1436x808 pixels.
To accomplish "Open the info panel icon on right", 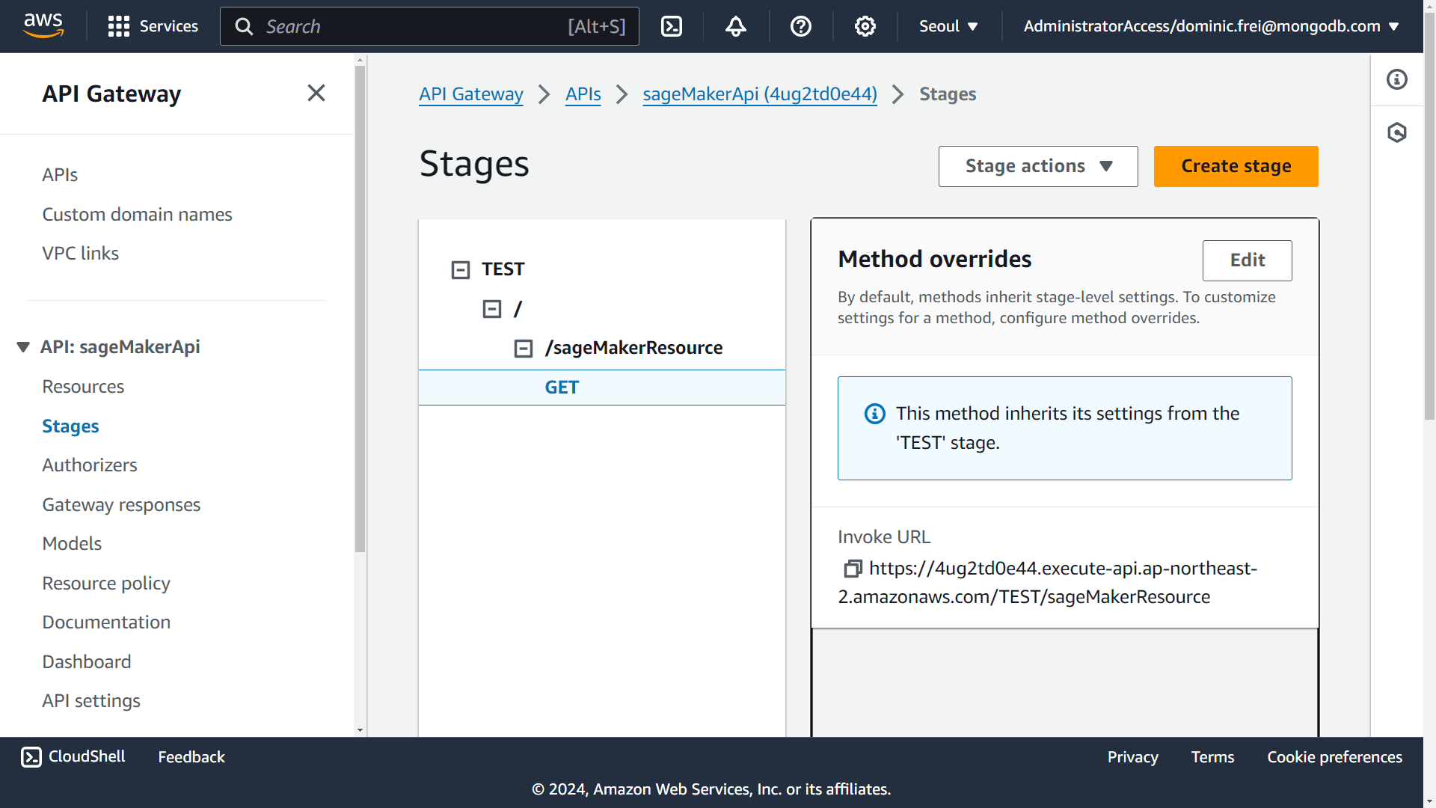I will click(x=1397, y=79).
